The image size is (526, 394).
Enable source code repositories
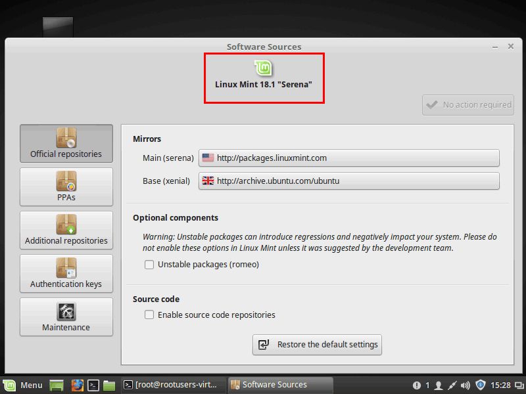pyautogui.click(x=149, y=315)
